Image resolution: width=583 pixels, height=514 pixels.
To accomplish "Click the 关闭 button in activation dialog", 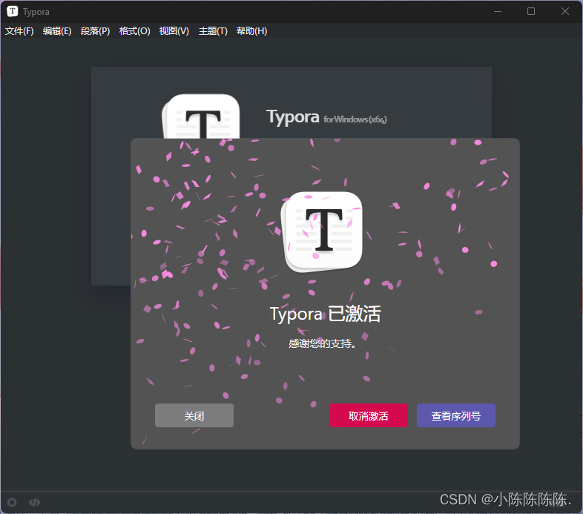I will click(194, 415).
